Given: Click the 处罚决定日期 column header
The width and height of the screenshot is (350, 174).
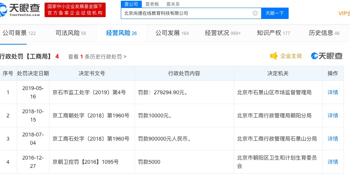Looking at the screenshot, I should coord(33,73).
